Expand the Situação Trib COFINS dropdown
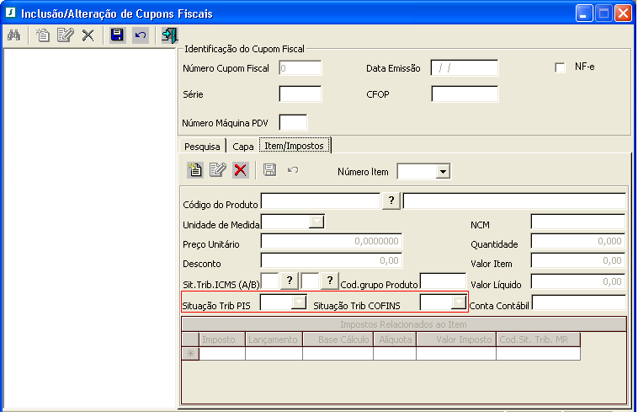Image resolution: width=638 pixels, height=412 pixels. tap(458, 302)
